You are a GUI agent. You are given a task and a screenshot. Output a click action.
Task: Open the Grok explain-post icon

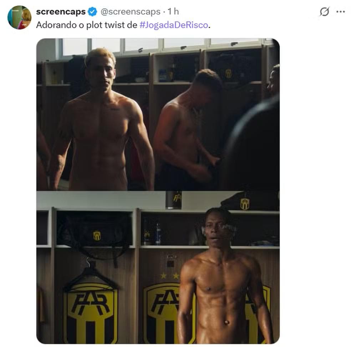[x=324, y=12]
